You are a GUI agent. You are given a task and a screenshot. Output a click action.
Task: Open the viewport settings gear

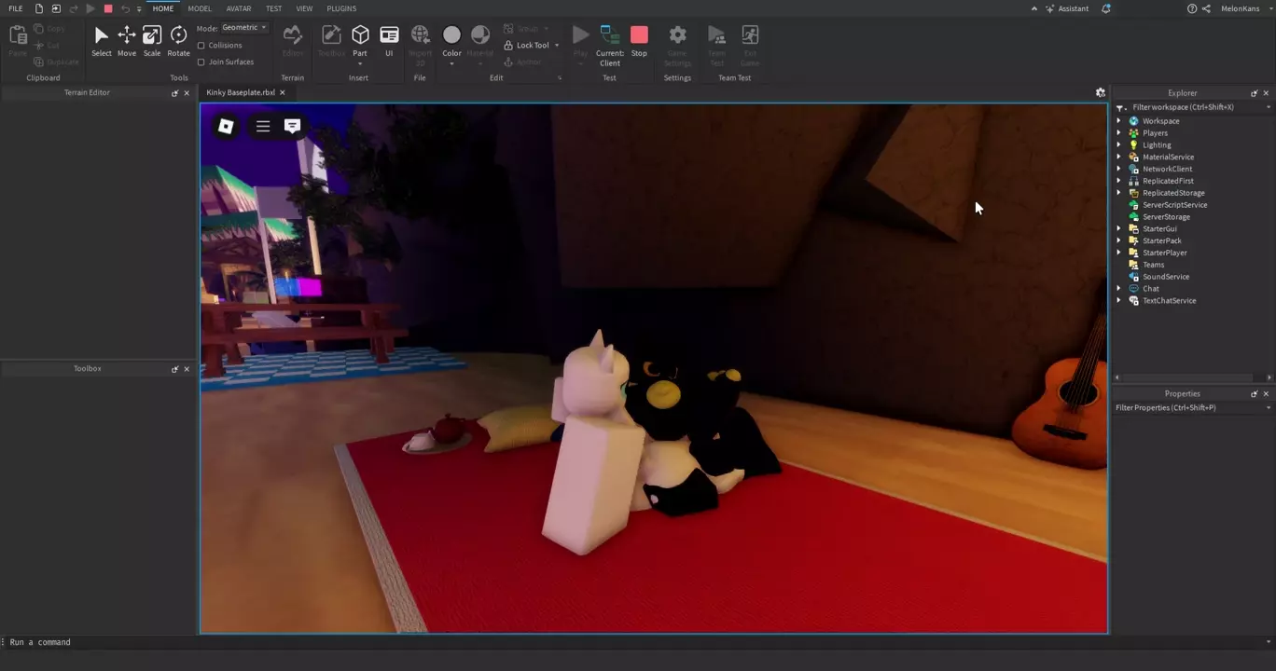point(1100,93)
